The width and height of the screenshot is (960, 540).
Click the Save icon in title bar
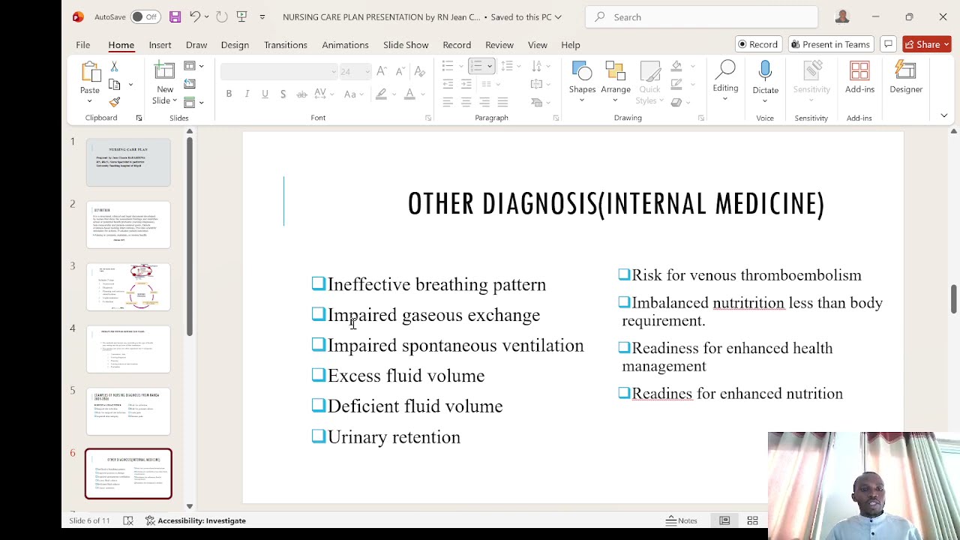tap(175, 16)
